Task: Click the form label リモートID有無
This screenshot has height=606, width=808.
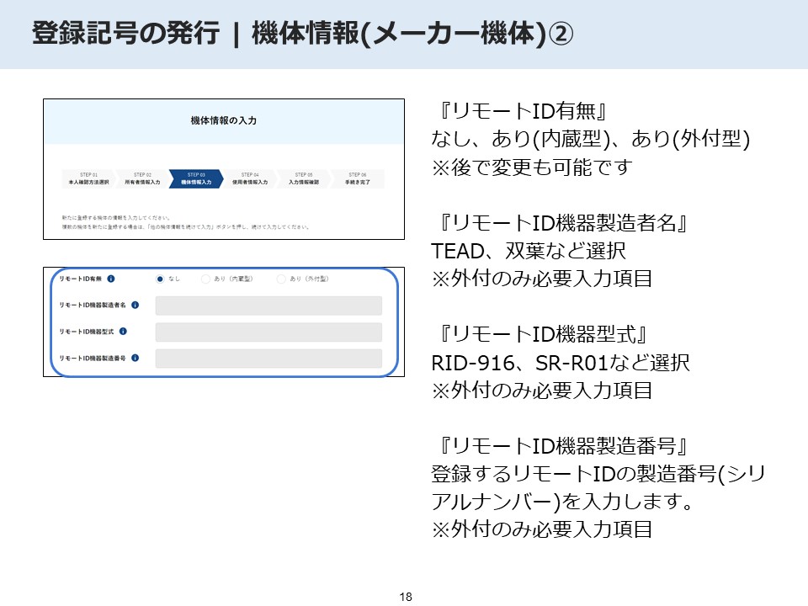Action: 81,279
